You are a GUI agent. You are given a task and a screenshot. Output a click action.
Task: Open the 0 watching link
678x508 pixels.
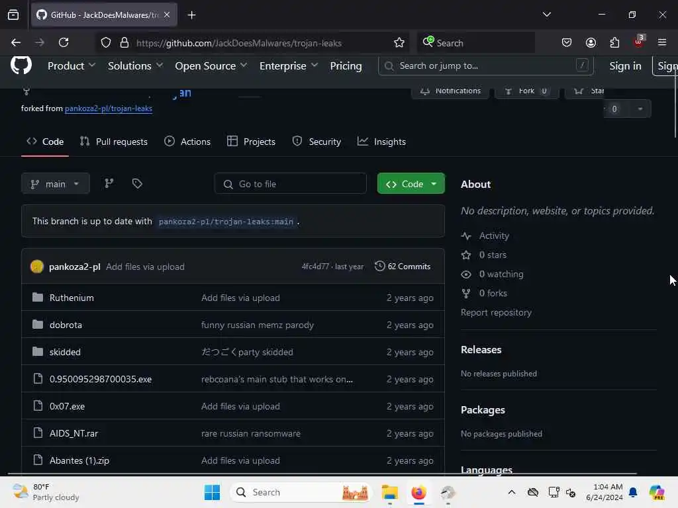click(x=492, y=275)
